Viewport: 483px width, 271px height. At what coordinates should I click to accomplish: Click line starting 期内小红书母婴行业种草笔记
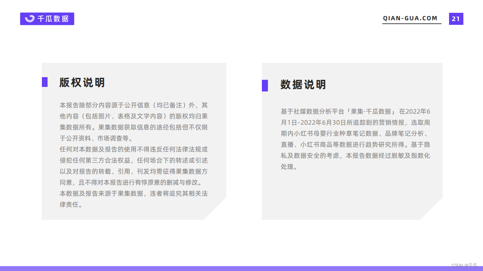355,134
